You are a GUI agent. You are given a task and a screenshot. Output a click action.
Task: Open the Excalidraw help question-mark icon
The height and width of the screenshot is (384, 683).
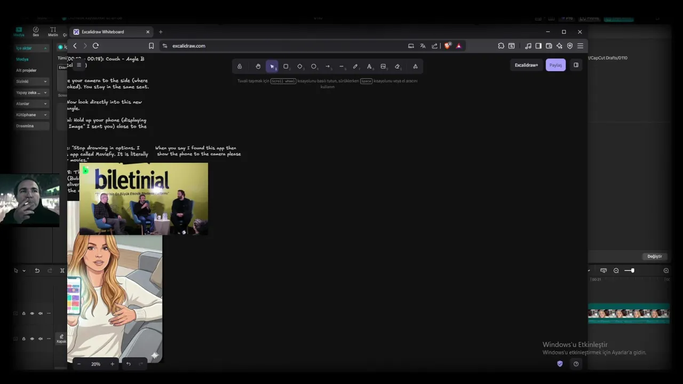(x=576, y=364)
